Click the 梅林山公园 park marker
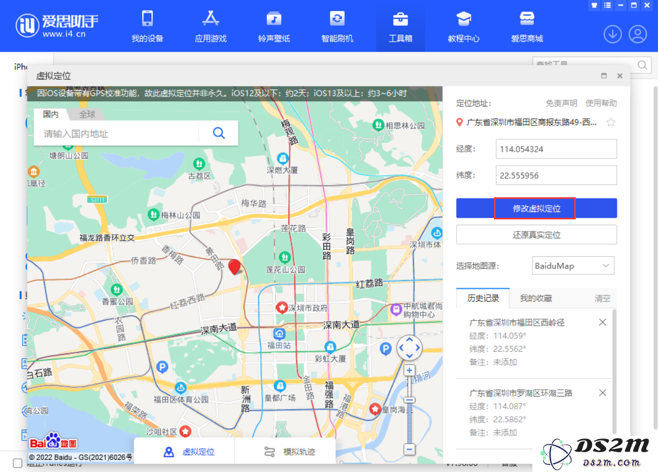658x472 pixels. pos(153,215)
